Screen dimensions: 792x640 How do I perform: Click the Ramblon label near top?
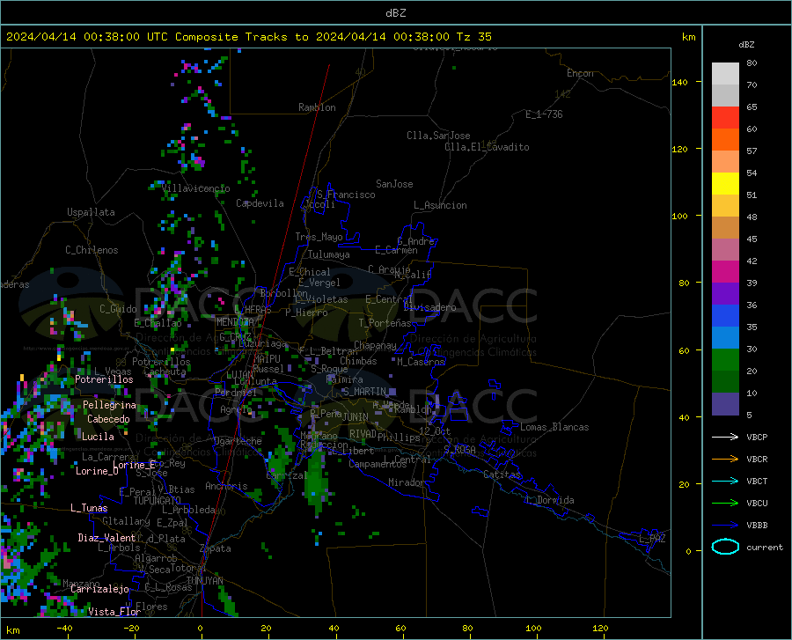coord(317,107)
